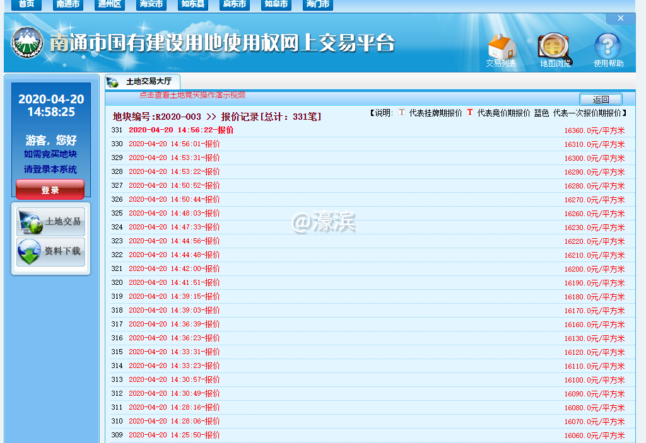Click the 返回 return button
Viewport: 646px width, 443px height.
[x=601, y=99]
